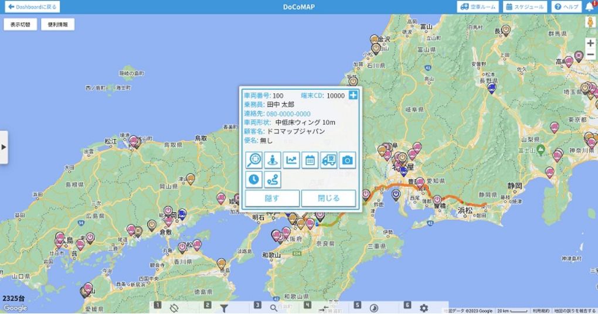Screen dimensions: 598x314
Task: Show the route path icon in popup
Action: (273, 179)
